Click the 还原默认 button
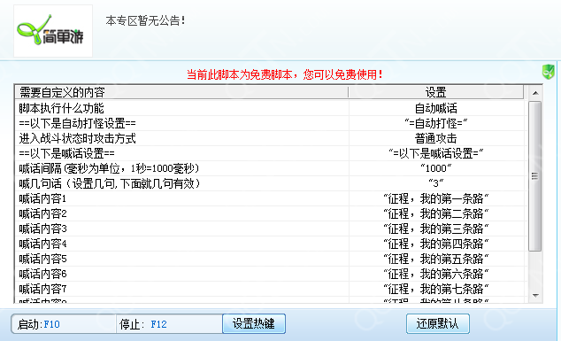 click(x=438, y=324)
